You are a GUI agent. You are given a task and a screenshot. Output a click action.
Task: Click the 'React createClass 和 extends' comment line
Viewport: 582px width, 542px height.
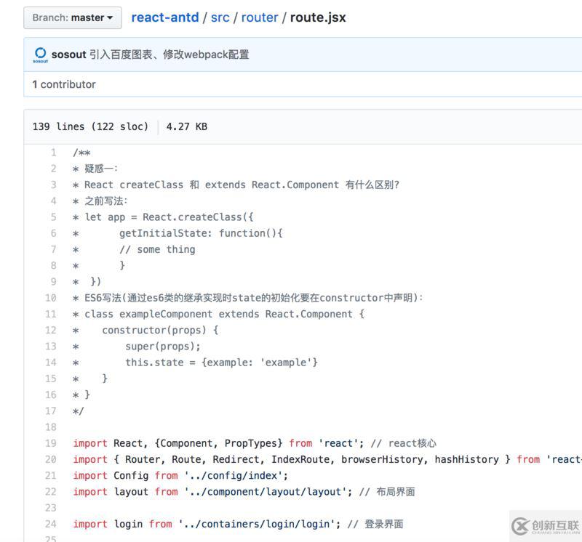[x=236, y=185]
